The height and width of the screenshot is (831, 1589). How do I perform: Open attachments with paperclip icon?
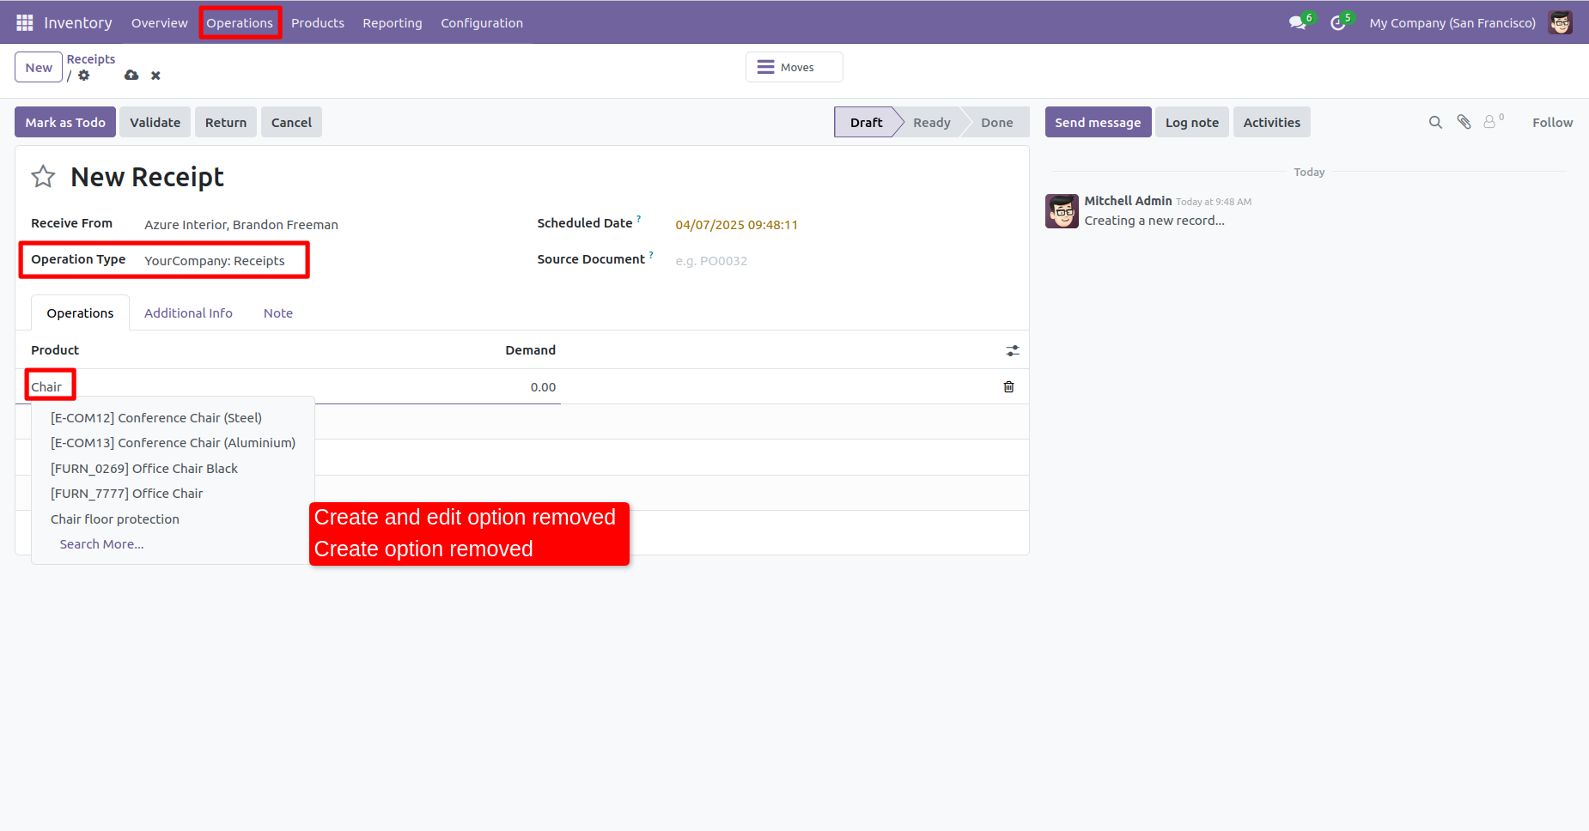(x=1464, y=123)
